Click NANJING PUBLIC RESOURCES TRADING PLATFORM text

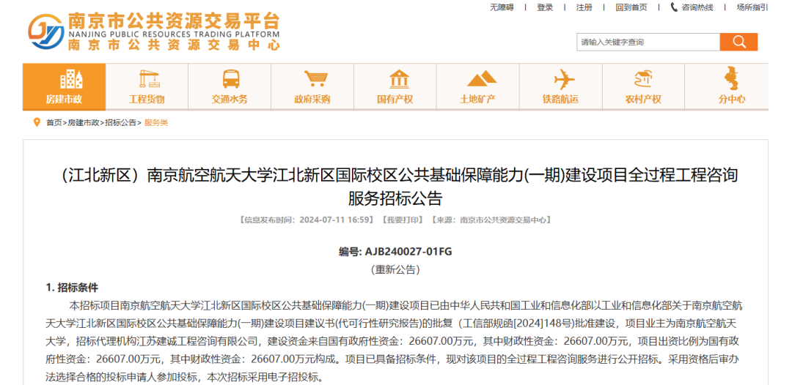[x=173, y=34]
